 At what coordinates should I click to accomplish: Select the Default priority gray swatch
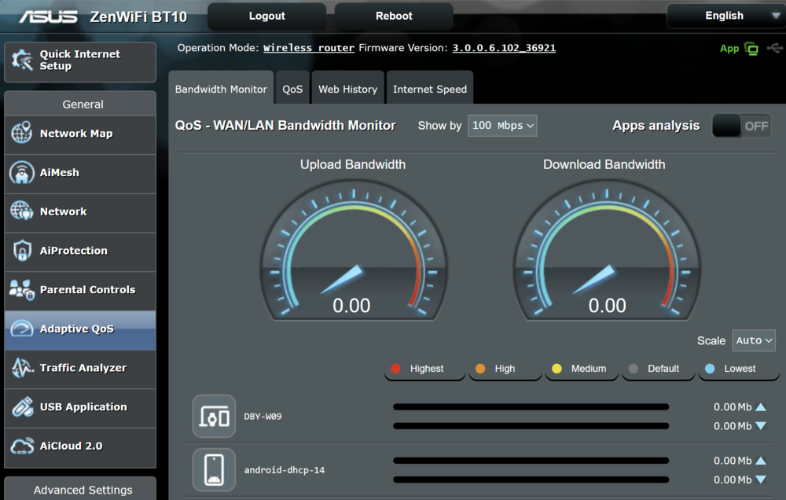[x=633, y=369]
